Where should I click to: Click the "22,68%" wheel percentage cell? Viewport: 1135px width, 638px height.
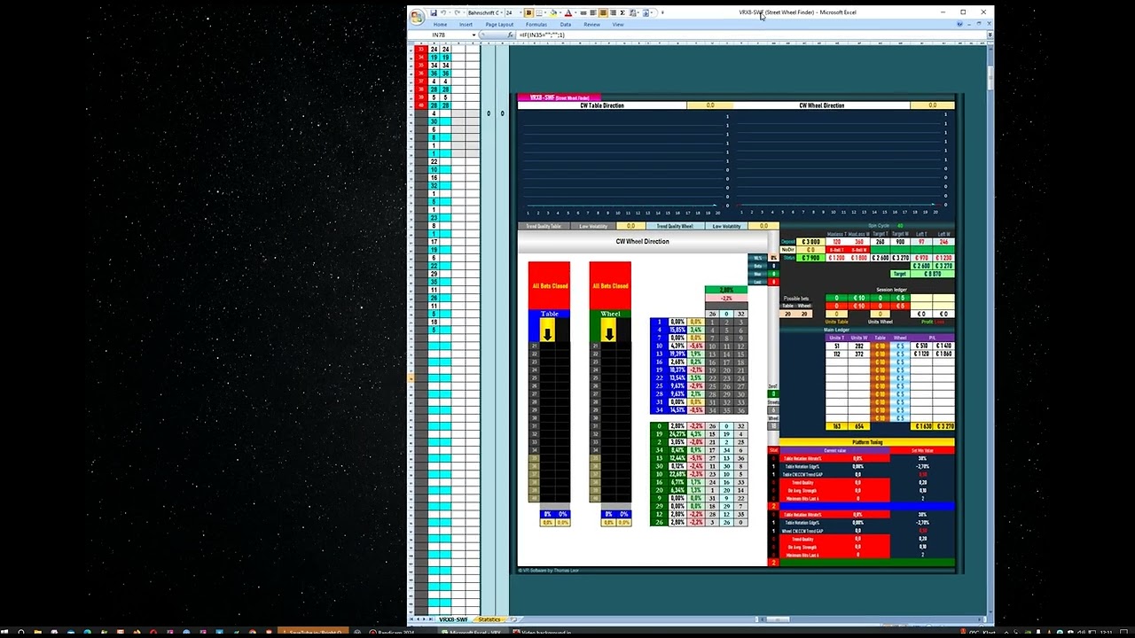point(677,473)
